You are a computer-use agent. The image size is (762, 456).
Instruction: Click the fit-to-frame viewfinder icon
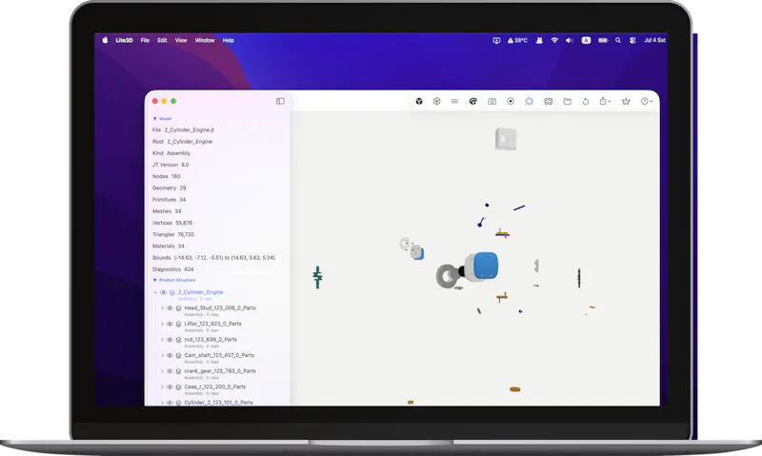549,101
